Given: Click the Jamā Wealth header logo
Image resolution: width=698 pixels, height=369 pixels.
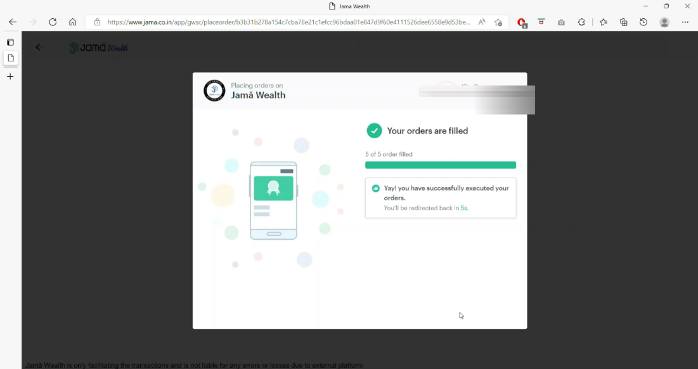Looking at the screenshot, I should [99, 48].
